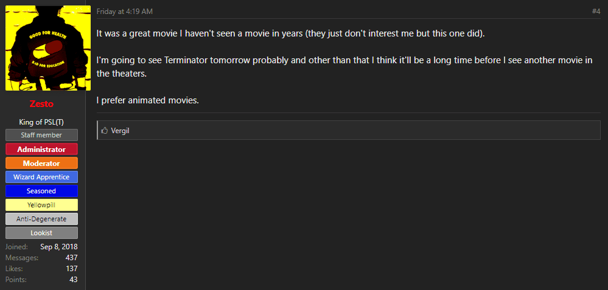Viewport: 608px width, 290px height.
Task: Select the orange Moderator badge
Action: click(41, 163)
